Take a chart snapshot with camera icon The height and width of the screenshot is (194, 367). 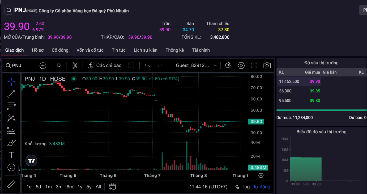(x=267, y=65)
